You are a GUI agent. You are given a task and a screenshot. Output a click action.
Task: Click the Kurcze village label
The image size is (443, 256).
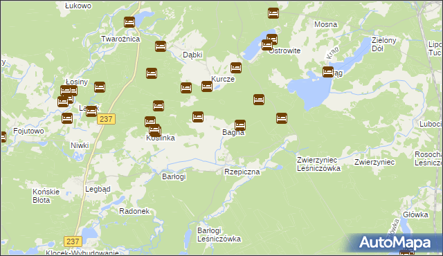tap(223, 79)
